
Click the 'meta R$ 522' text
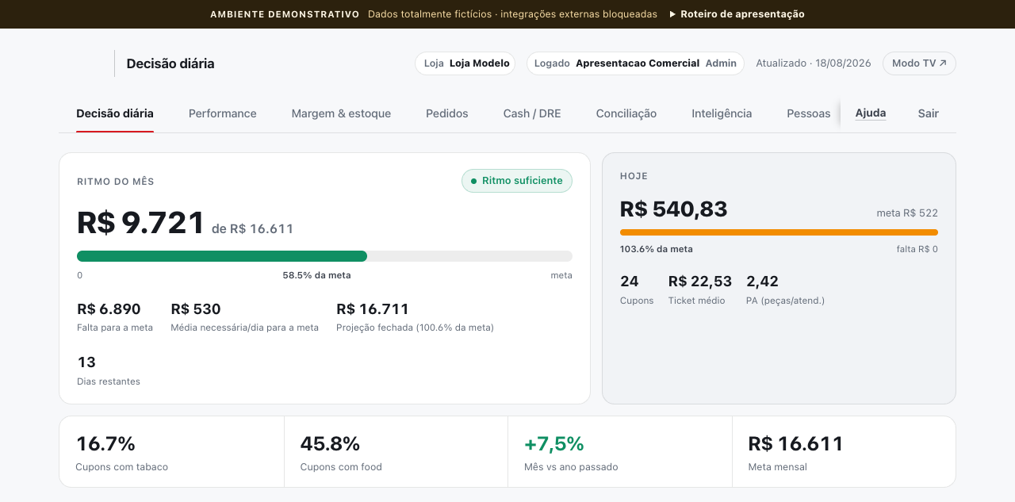(x=907, y=213)
